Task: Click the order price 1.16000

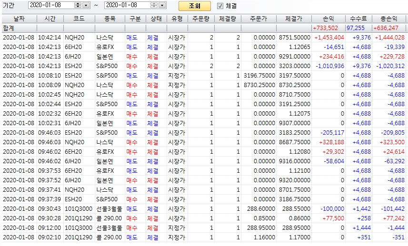Action: coord(264,237)
